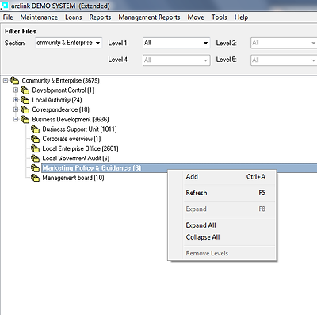The image size is (317, 315).
Task: Open the Section dropdown
Action: (97, 43)
